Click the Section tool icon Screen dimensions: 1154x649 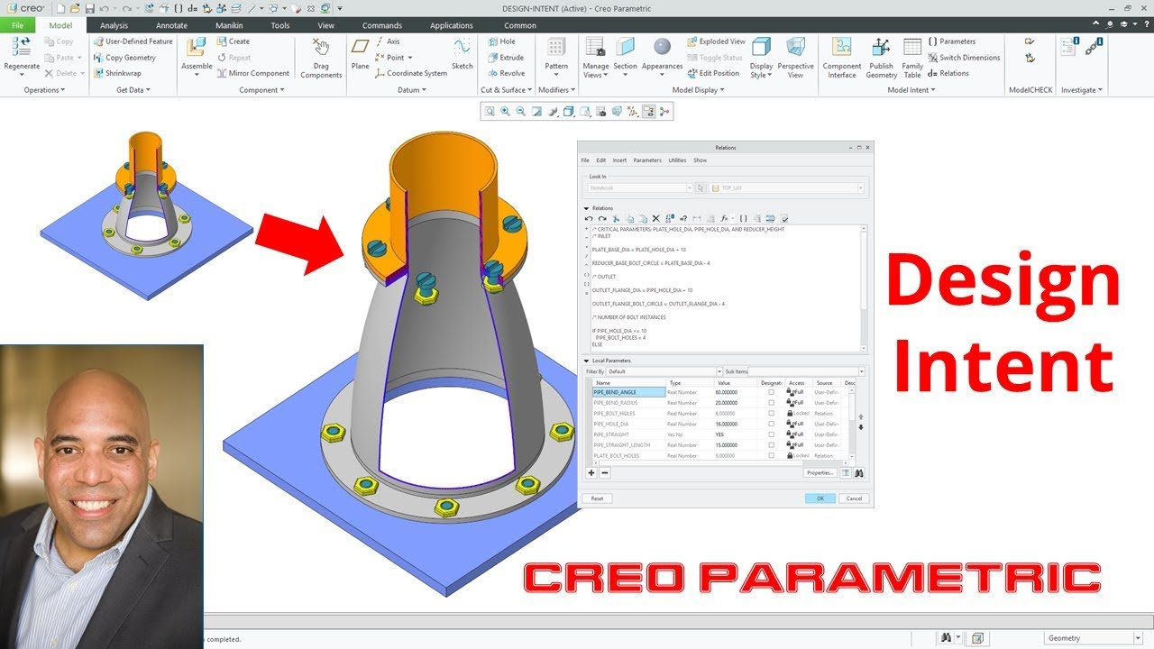click(625, 47)
